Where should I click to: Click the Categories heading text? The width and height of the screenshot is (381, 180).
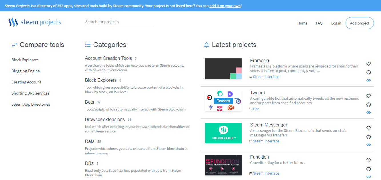point(110,45)
